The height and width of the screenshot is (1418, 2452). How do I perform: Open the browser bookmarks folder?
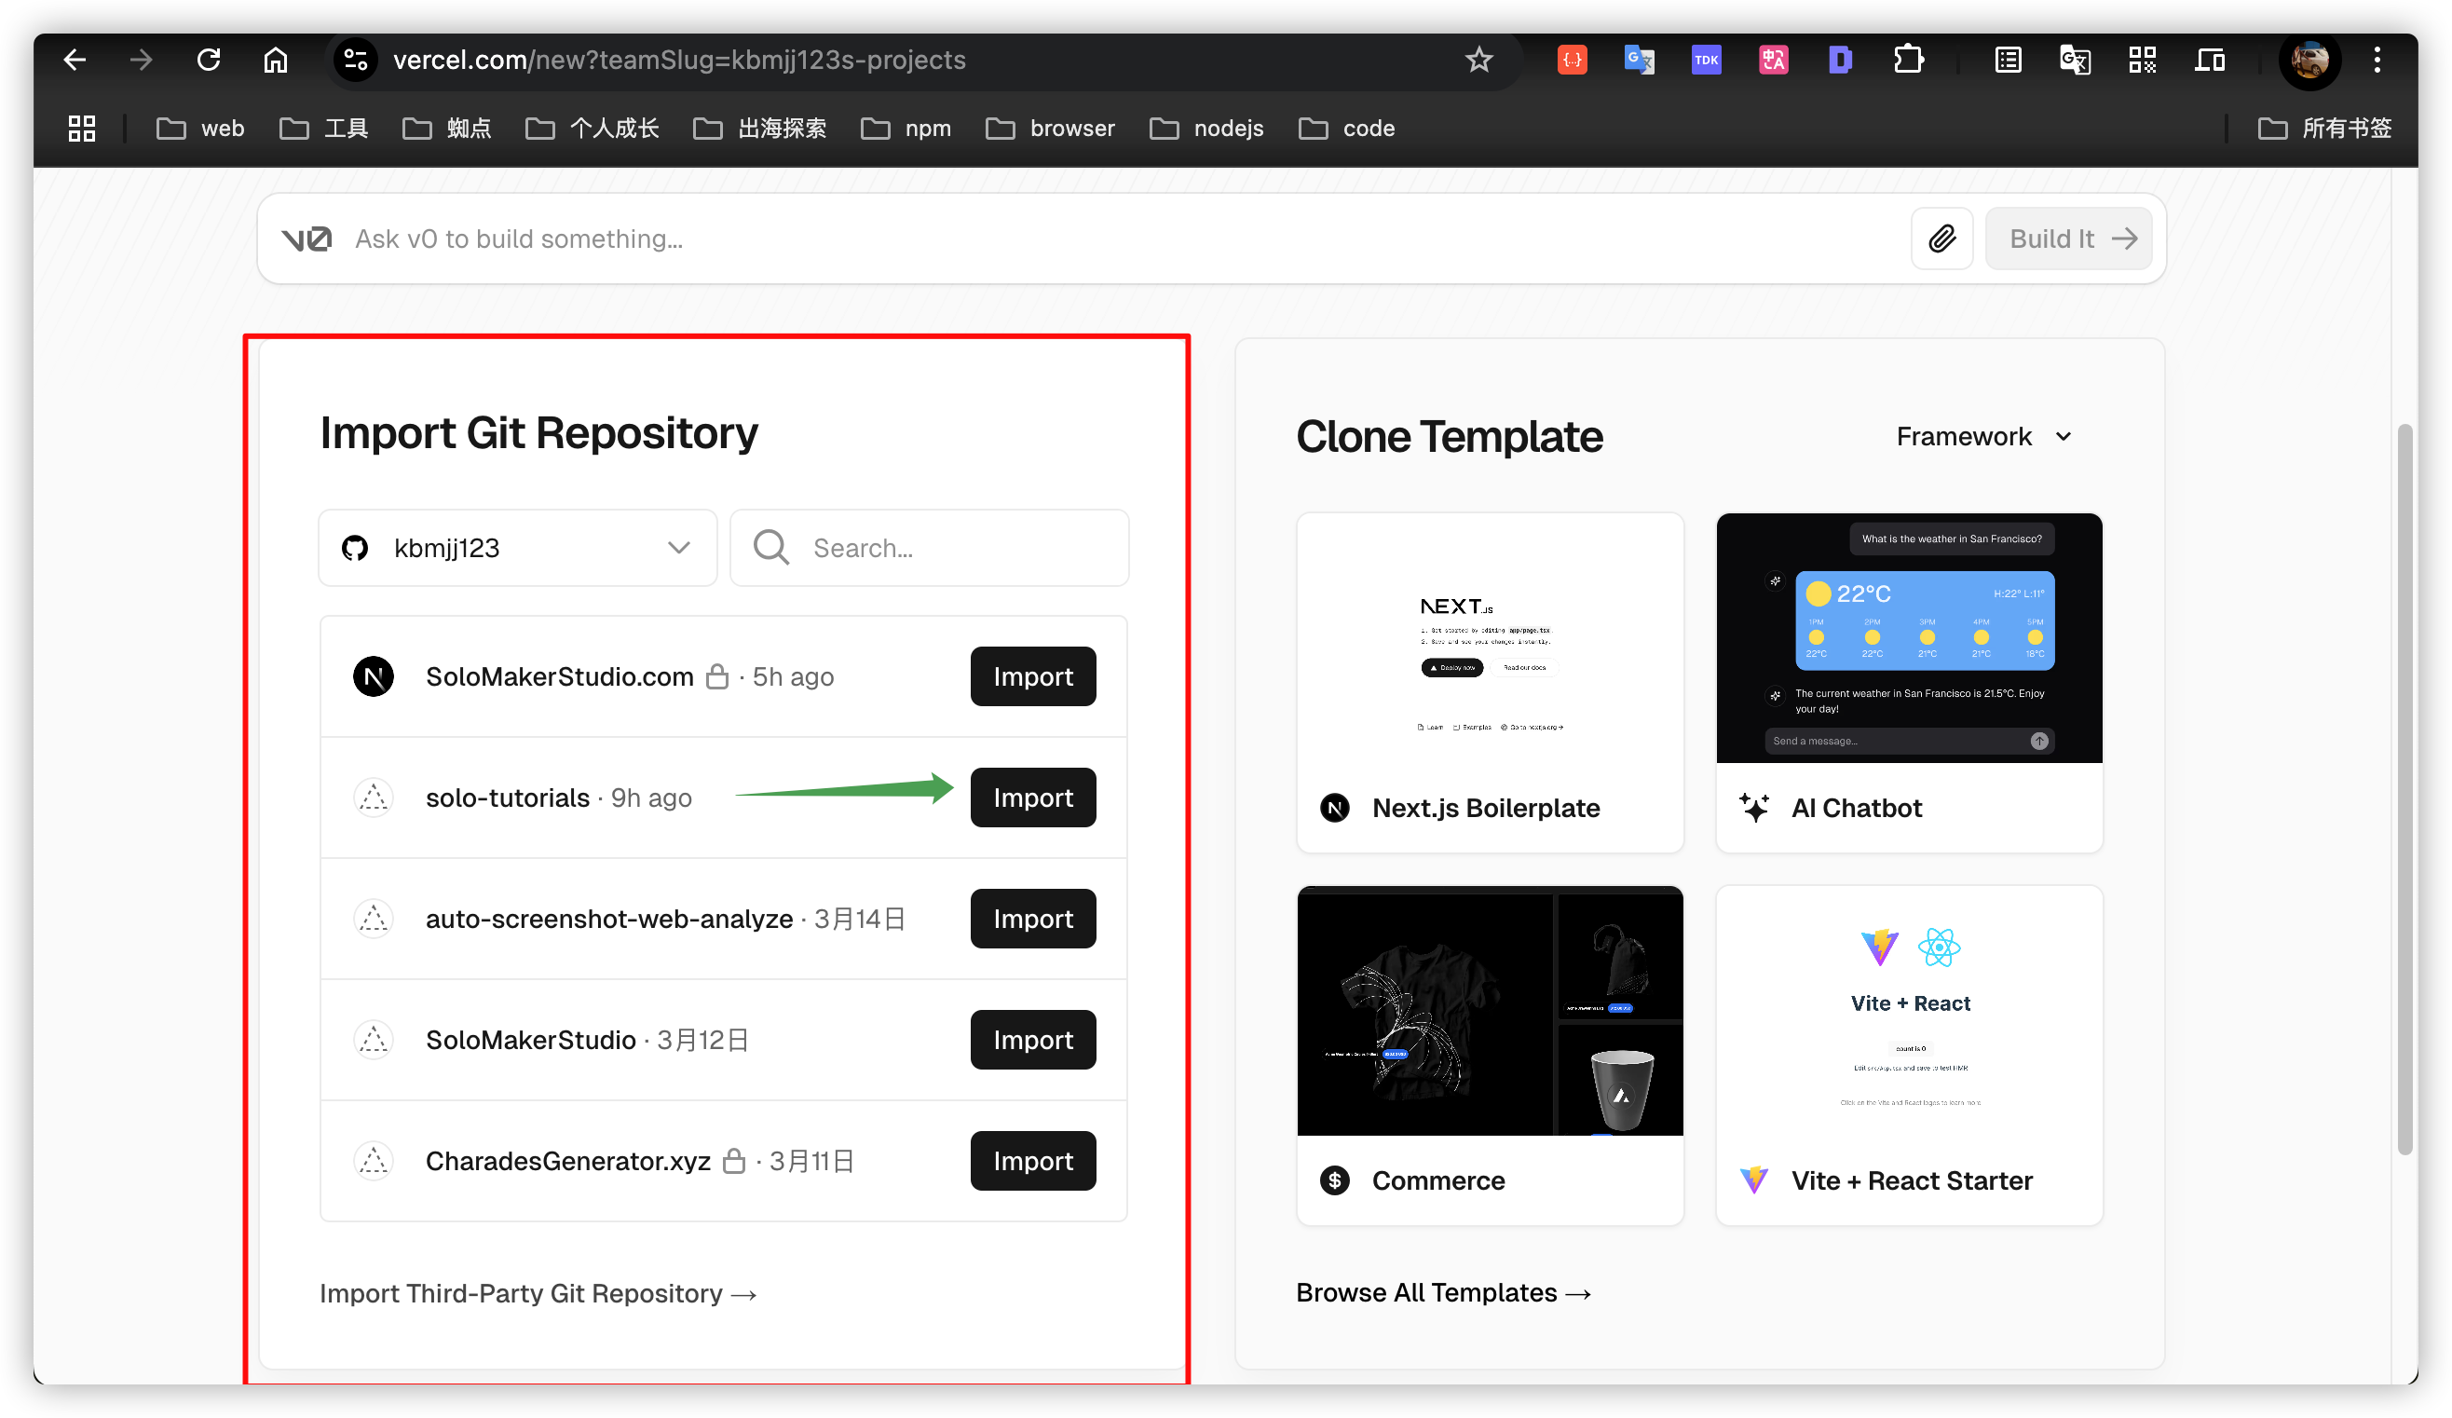1050,129
